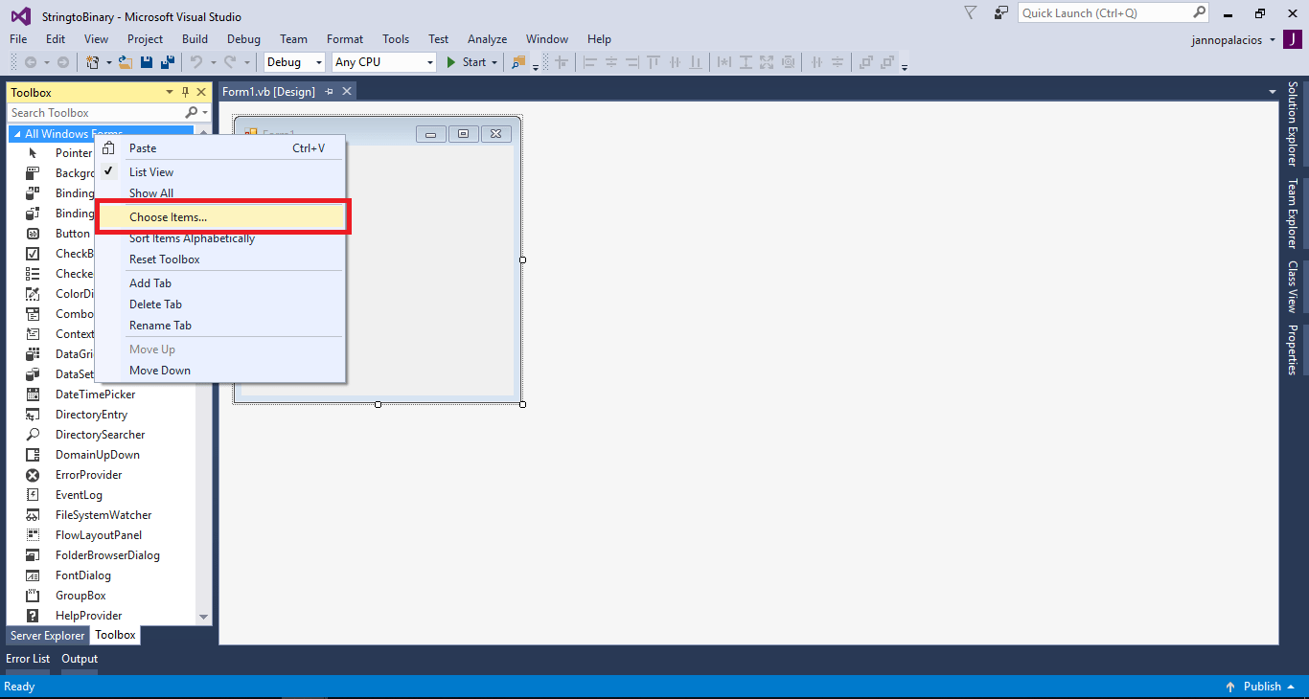Unpin the Toolbox panel

point(183,91)
